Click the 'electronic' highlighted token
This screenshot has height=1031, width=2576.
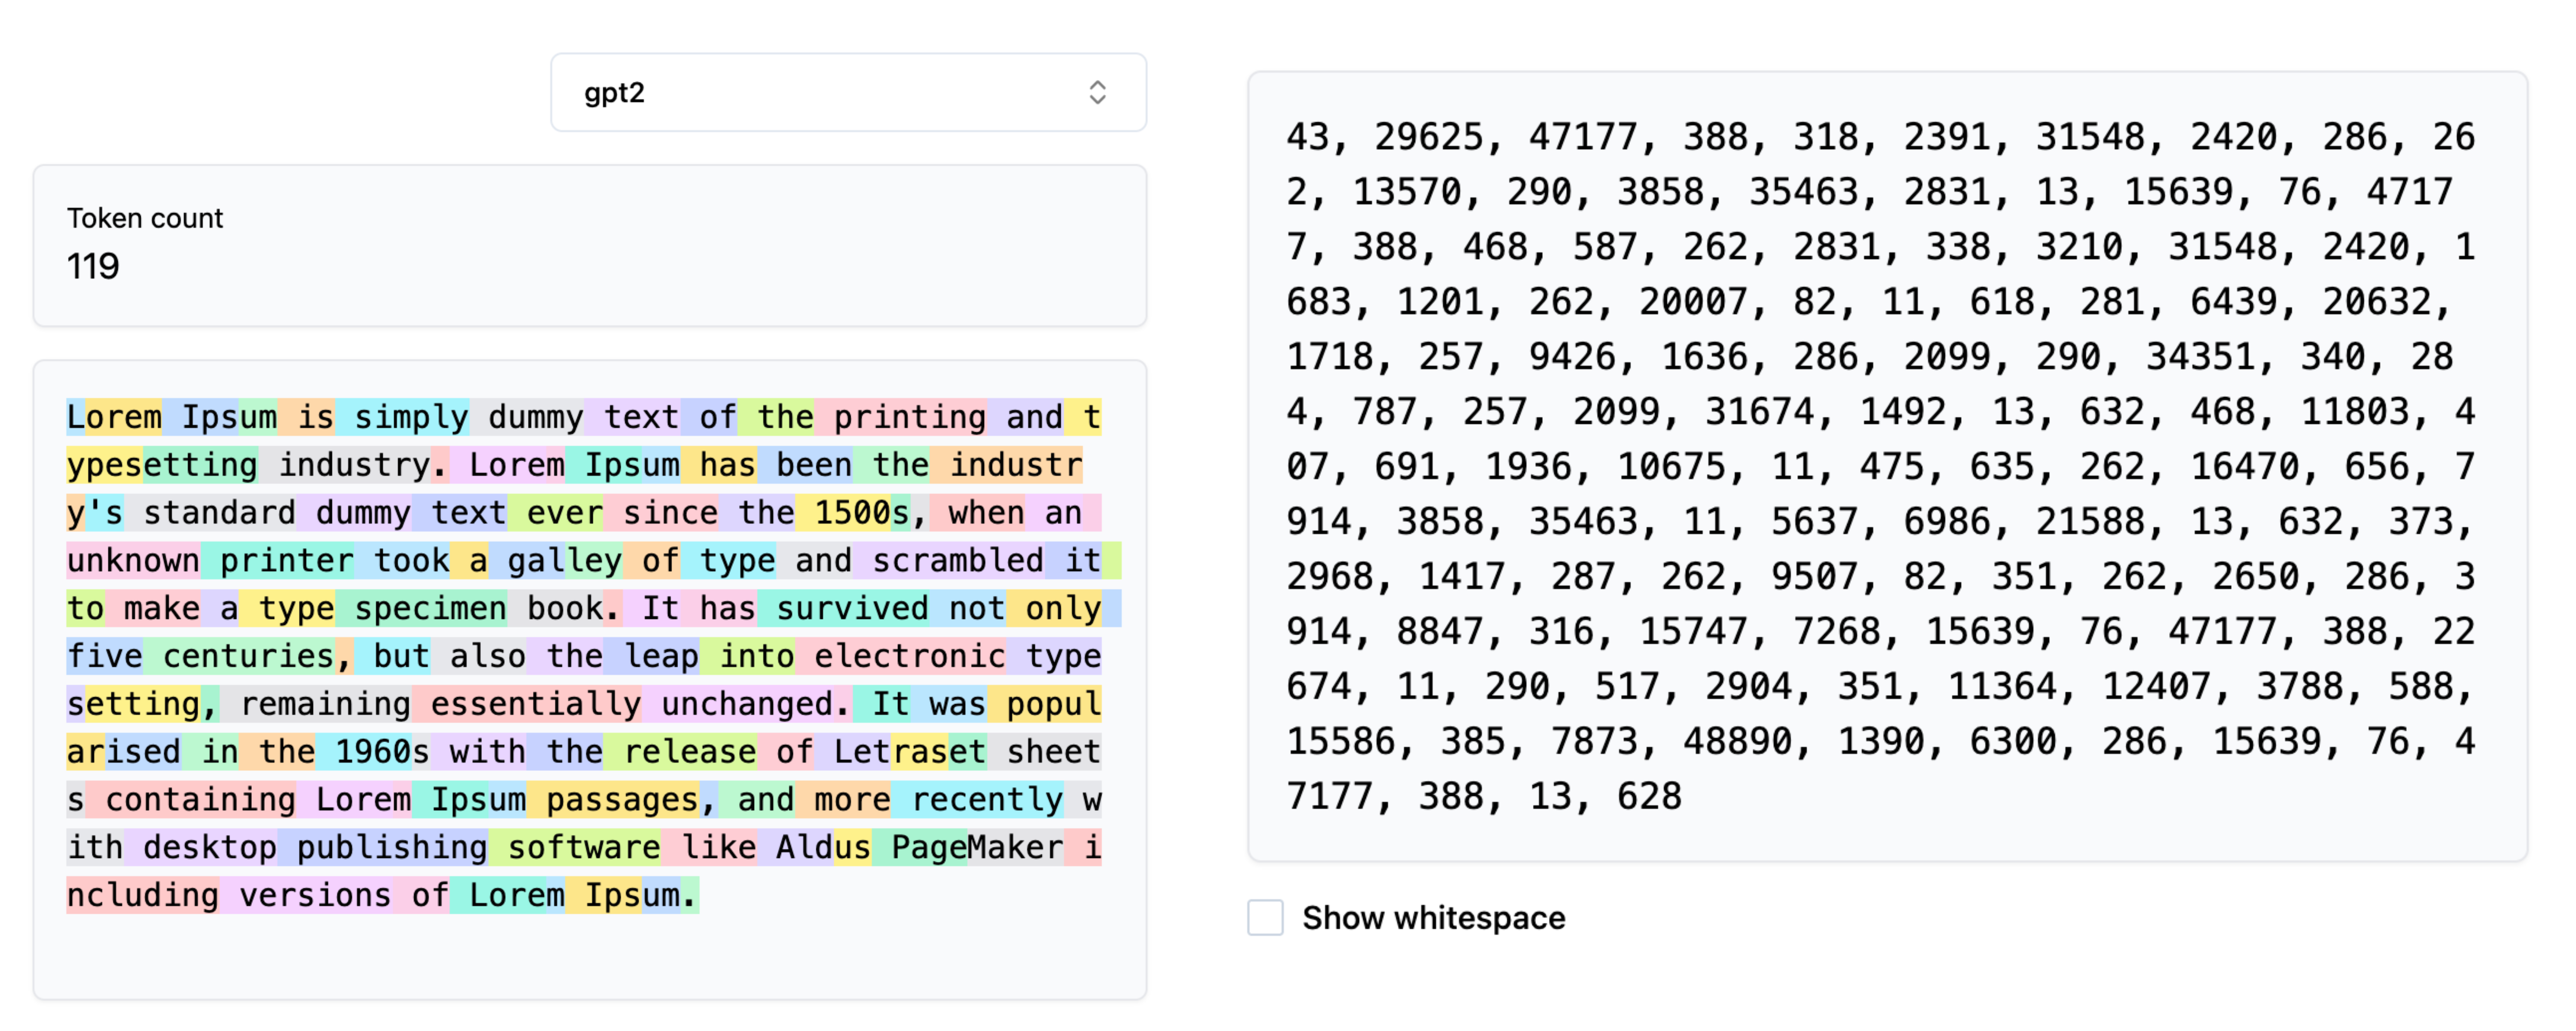(x=907, y=656)
